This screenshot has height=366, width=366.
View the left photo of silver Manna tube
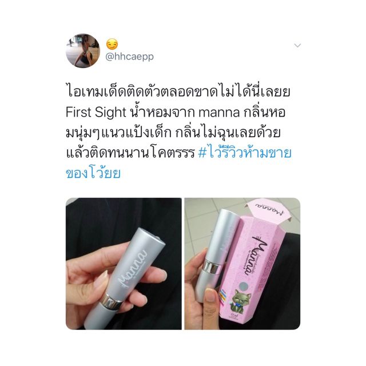[124, 264]
